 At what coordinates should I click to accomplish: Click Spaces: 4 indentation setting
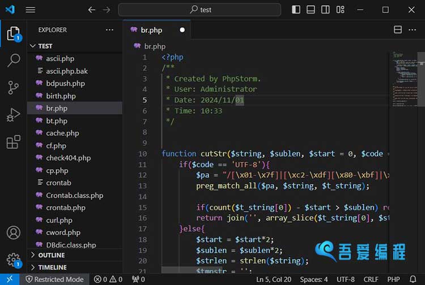(314, 279)
